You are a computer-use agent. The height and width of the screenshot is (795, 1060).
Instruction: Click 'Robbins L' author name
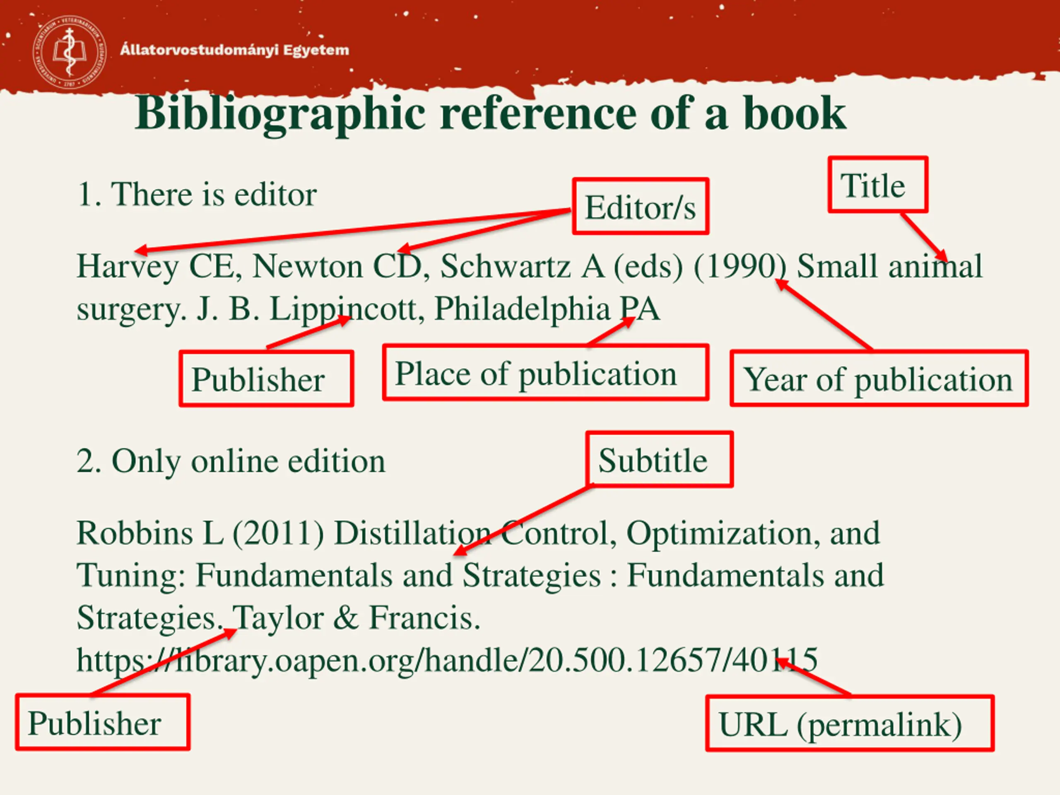click(150, 533)
